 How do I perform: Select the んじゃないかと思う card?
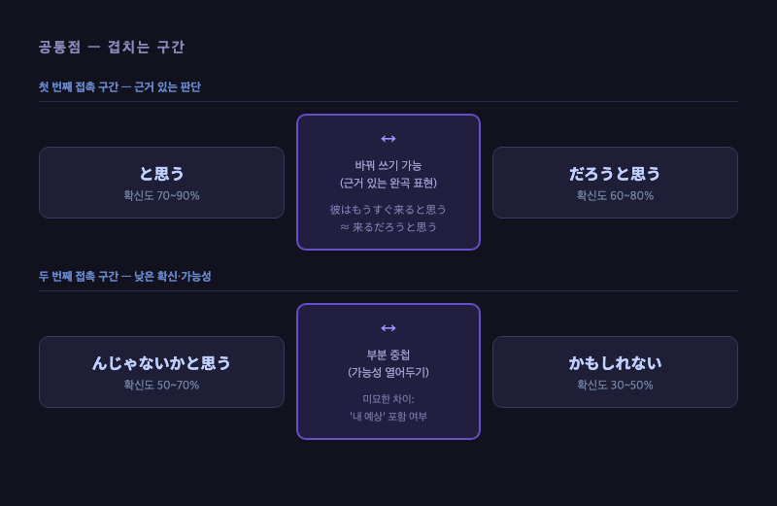click(x=161, y=372)
